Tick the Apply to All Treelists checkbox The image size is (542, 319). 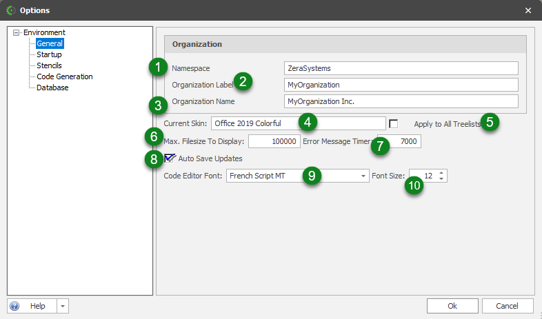(x=393, y=123)
